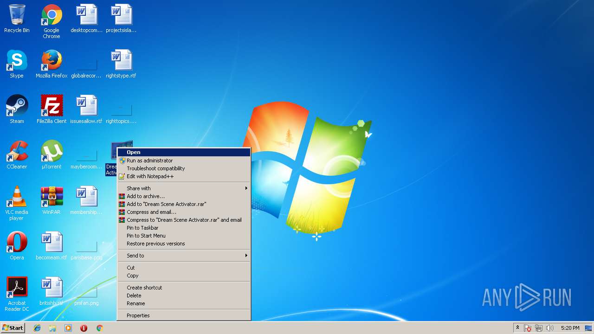This screenshot has height=334, width=594.
Task: Open WinRAR desktop shortcut
Action: tap(52, 200)
